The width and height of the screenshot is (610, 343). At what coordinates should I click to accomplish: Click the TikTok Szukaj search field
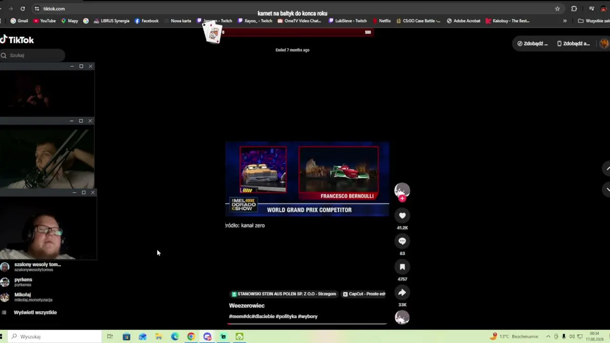(x=32, y=55)
